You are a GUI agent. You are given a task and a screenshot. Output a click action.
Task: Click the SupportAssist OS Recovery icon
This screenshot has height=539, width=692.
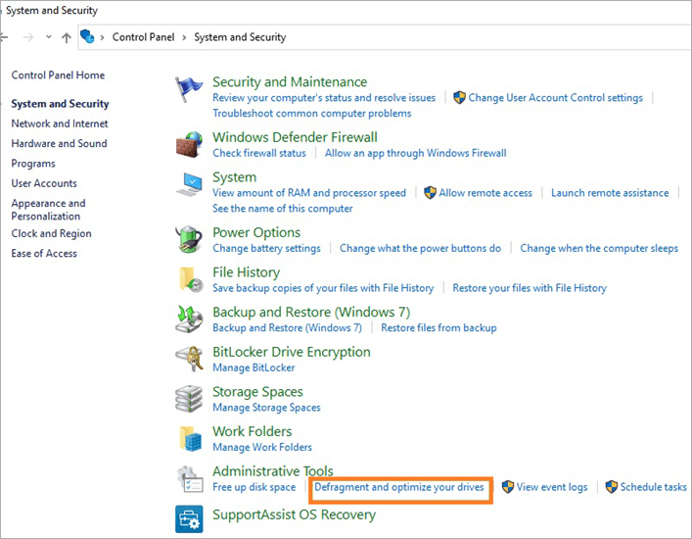tap(189, 518)
